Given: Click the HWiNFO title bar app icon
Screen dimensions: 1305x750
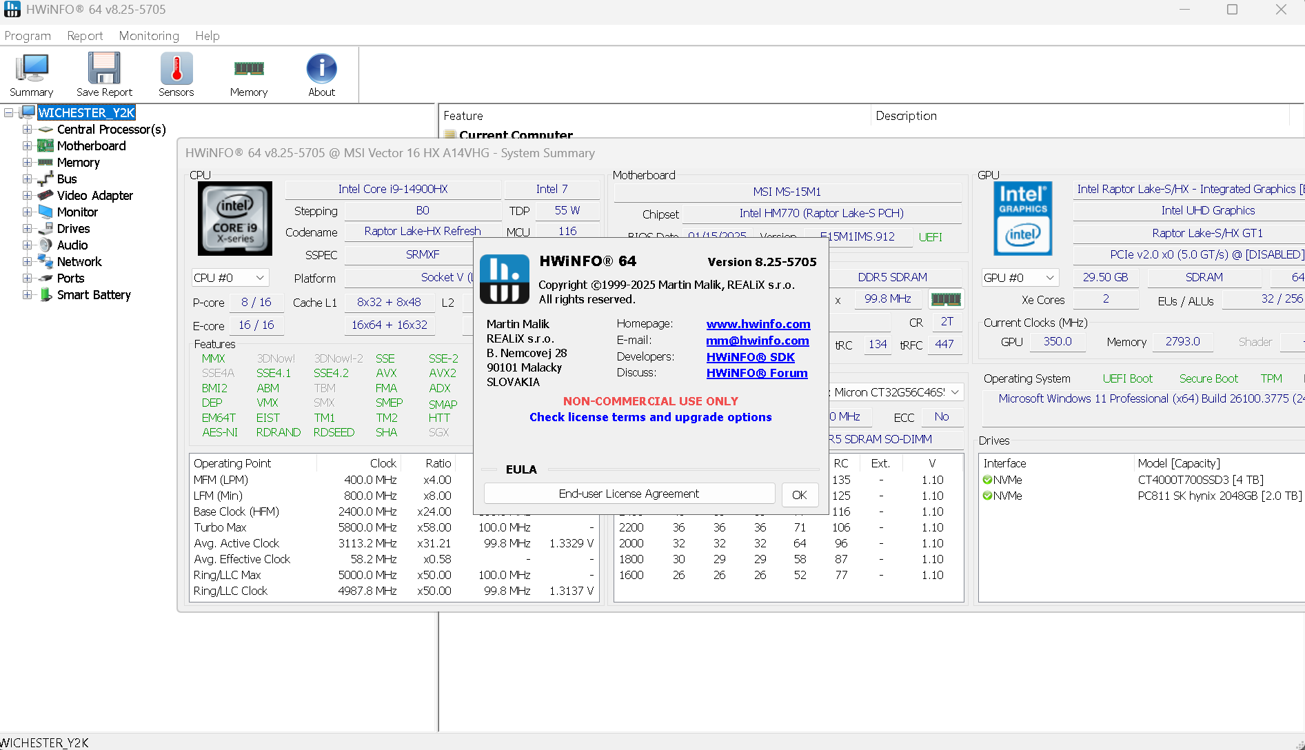Looking at the screenshot, I should pyautogui.click(x=12, y=10).
